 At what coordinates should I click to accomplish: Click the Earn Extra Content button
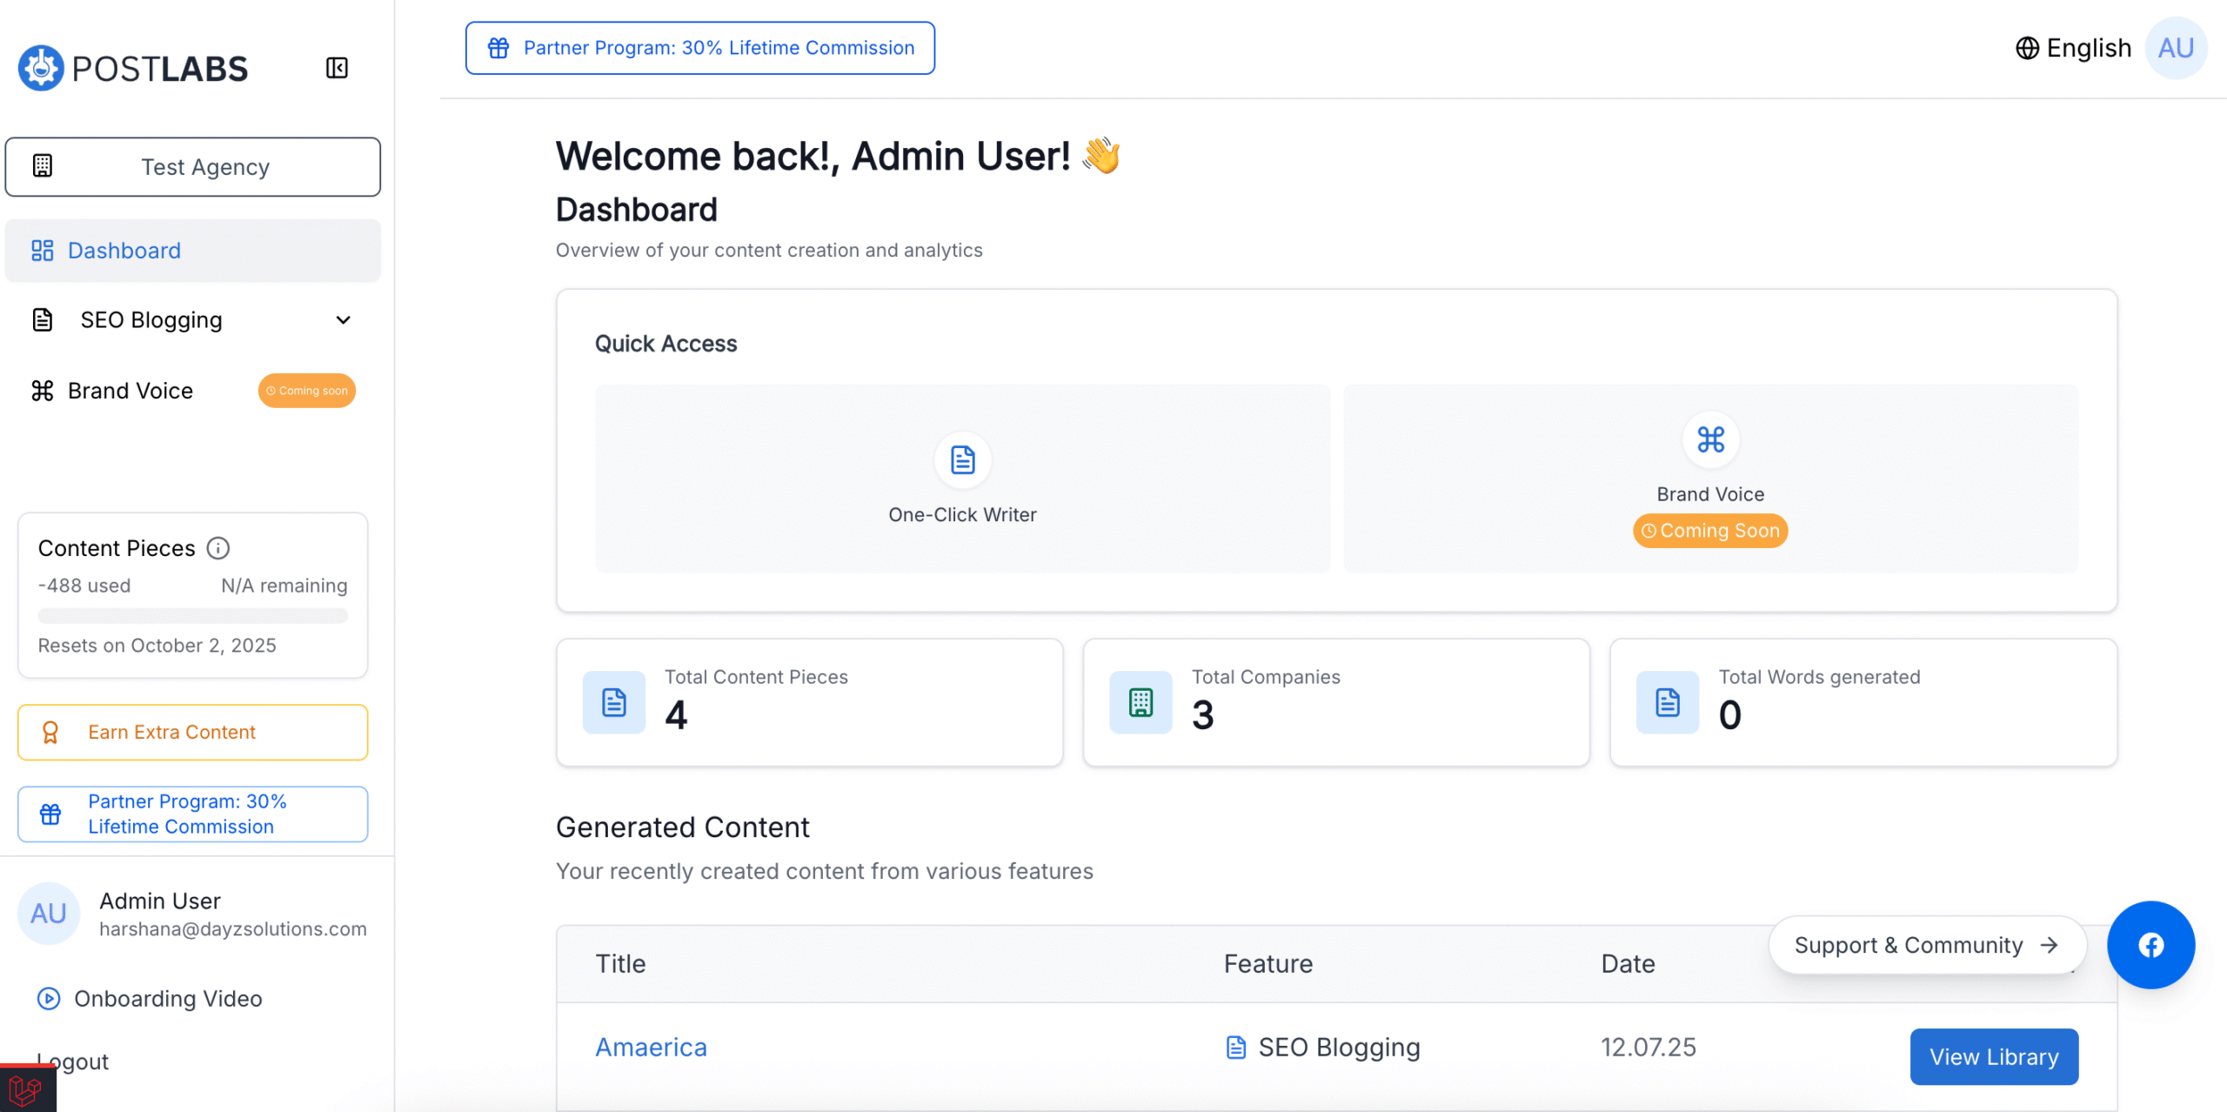[x=193, y=732]
